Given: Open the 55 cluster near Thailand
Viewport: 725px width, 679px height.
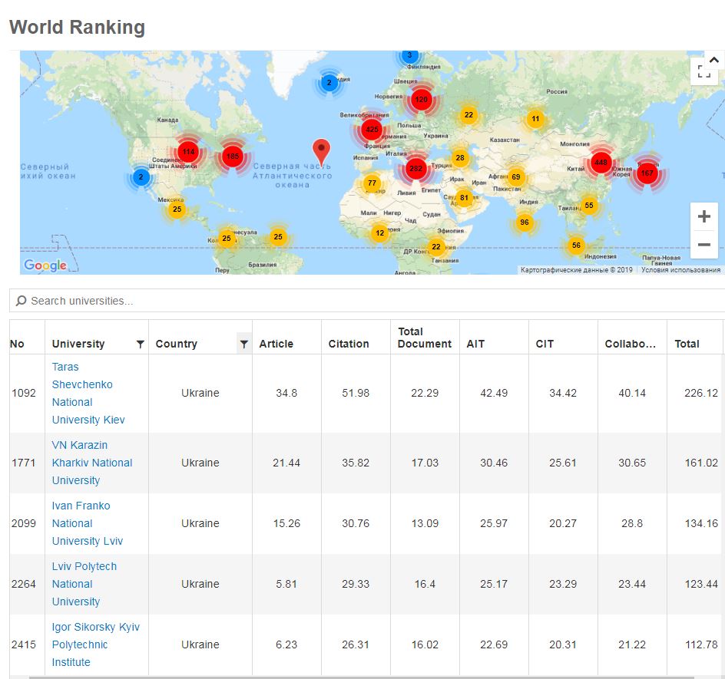Looking at the screenshot, I should pos(588,205).
